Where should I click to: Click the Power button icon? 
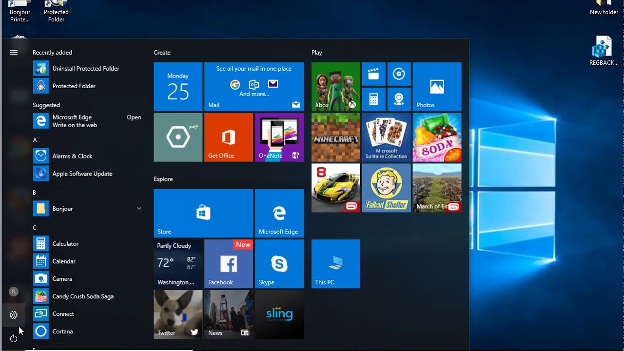[x=14, y=338]
